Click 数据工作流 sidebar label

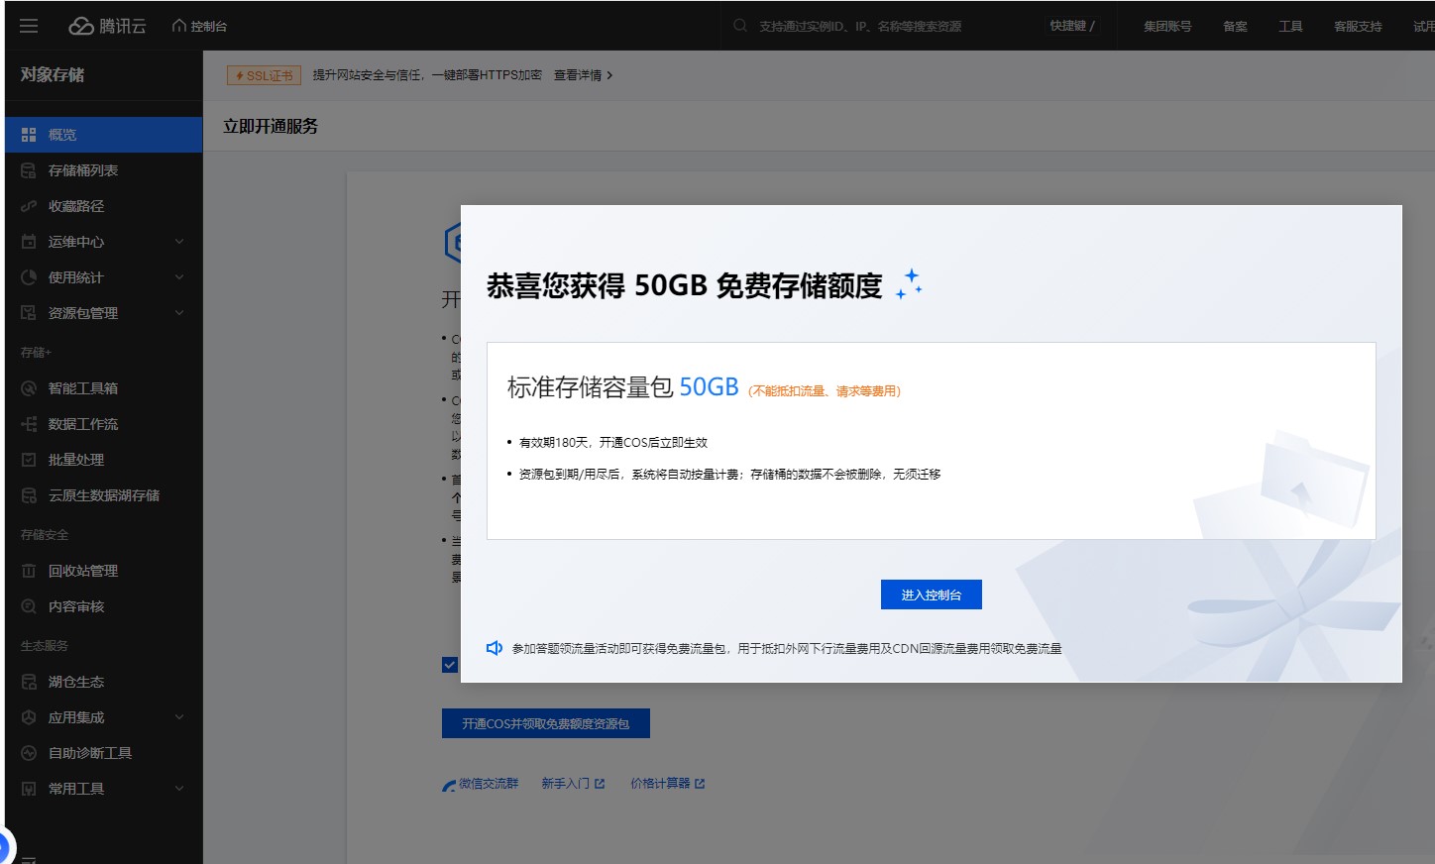coord(83,424)
